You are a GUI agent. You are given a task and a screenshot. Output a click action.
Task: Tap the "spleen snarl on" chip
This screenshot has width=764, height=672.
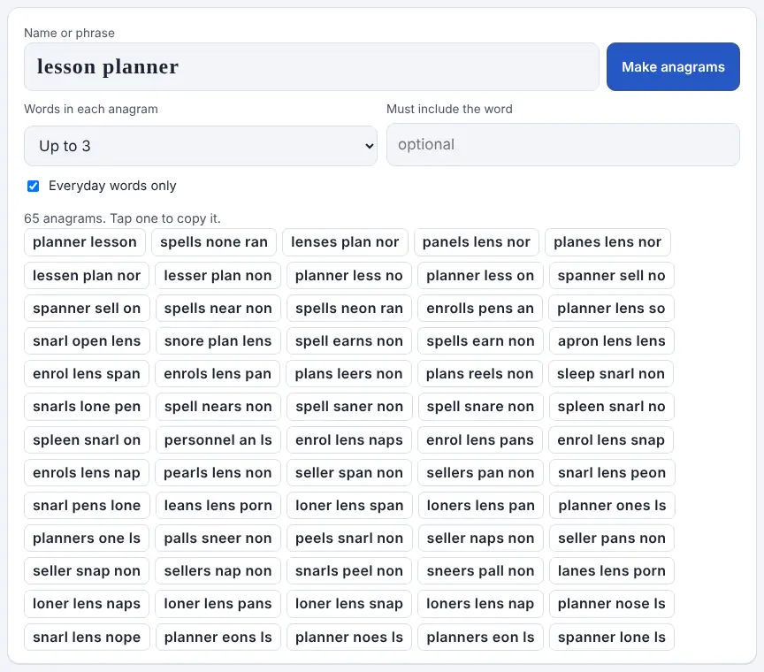87,440
